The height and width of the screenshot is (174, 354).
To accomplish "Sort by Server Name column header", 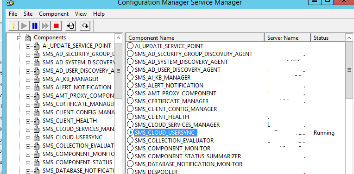I will (x=287, y=38).
